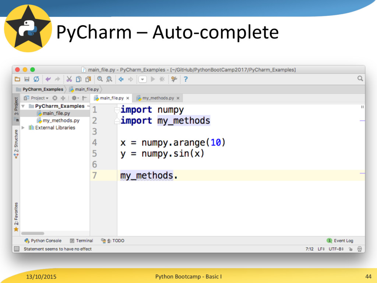Click the Cut scissors icon
Screen dimensions: 377x283
point(69,79)
